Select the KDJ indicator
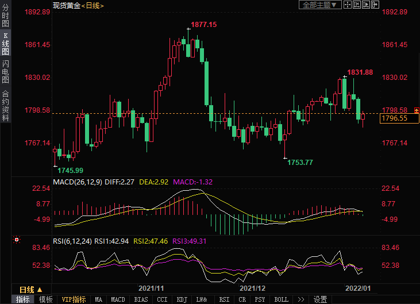 point(182,299)
